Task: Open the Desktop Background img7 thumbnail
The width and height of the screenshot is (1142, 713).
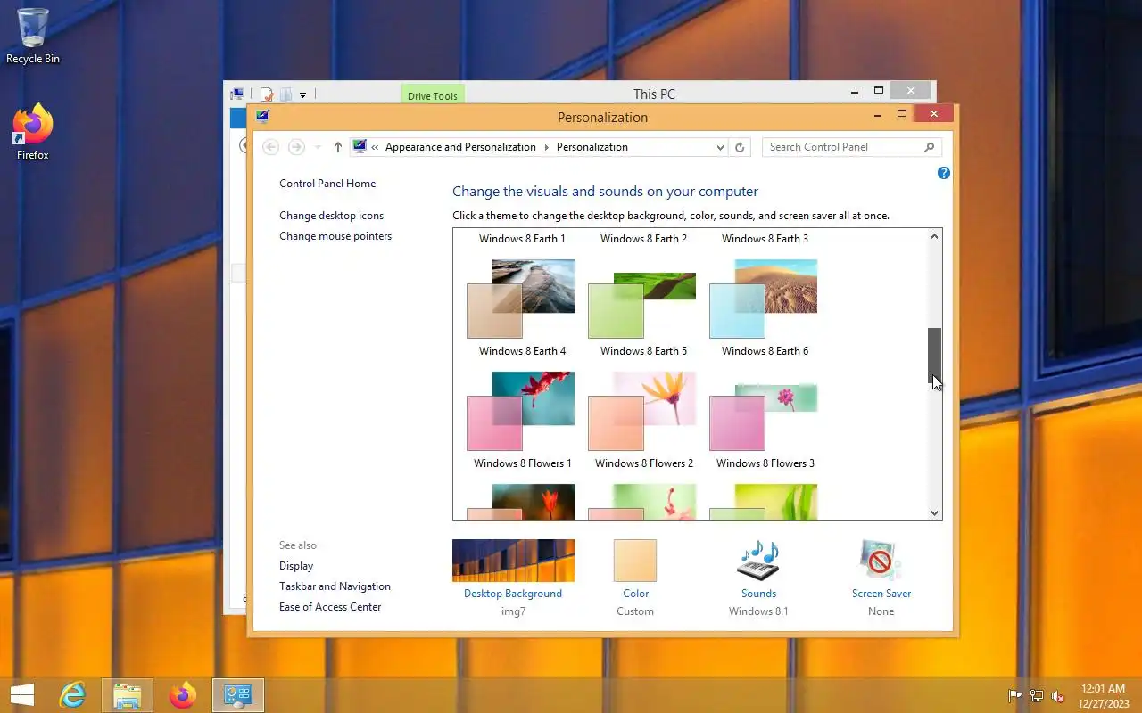Action: point(513,561)
